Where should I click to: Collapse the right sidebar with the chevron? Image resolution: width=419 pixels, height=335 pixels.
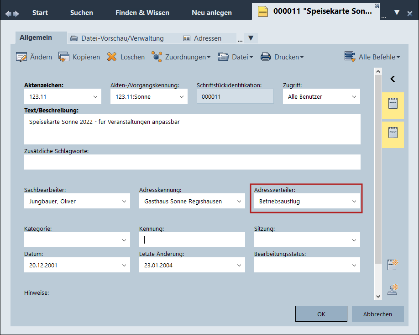[393, 79]
